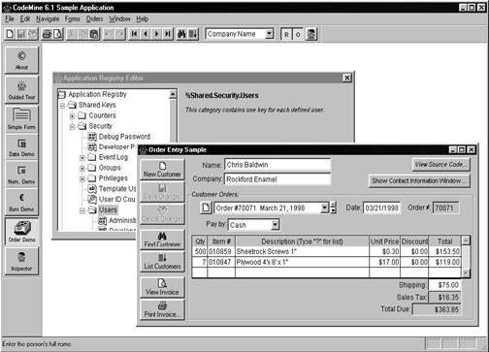Click the new order page icon beside order list

pos(206,208)
